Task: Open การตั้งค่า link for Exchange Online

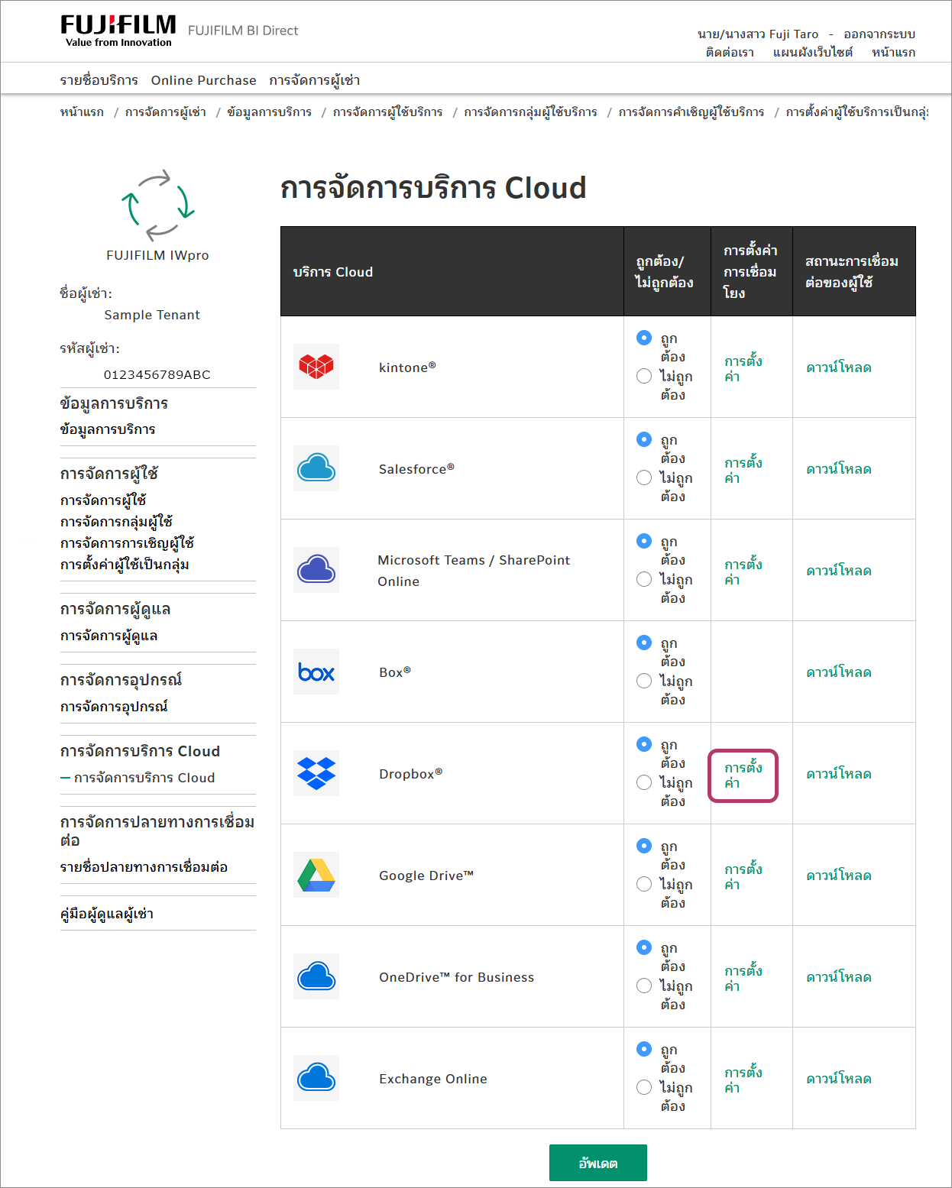Action: click(743, 1080)
